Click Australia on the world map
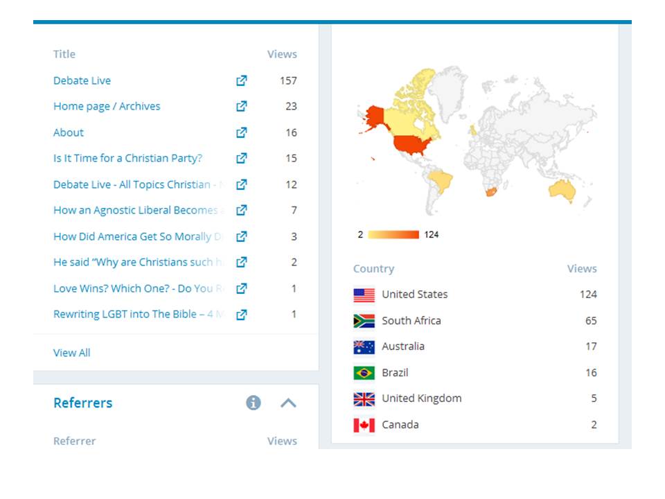Image resolution: width=665 pixels, height=499 pixels. pos(562,189)
